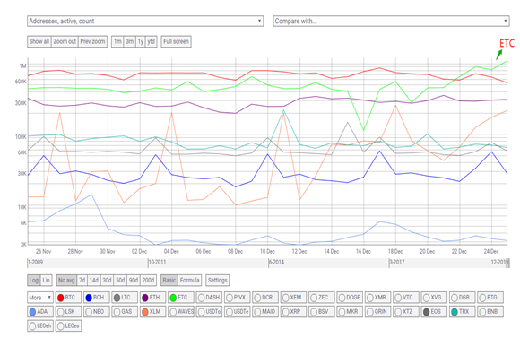Click the 'Show all' button
The image size is (520, 338).
(39, 42)
